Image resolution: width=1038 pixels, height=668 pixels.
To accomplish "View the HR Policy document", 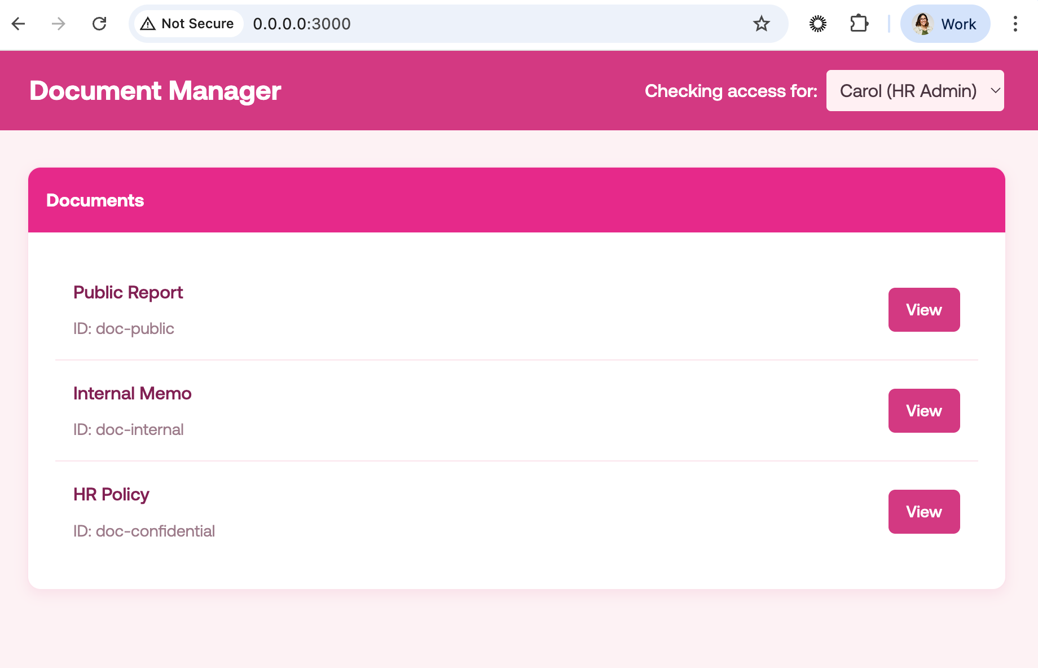I will [923, 511].
